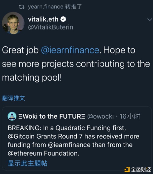
Task: Click the verified badge next to vitalik.eth
Action: (x=63, y=19)
